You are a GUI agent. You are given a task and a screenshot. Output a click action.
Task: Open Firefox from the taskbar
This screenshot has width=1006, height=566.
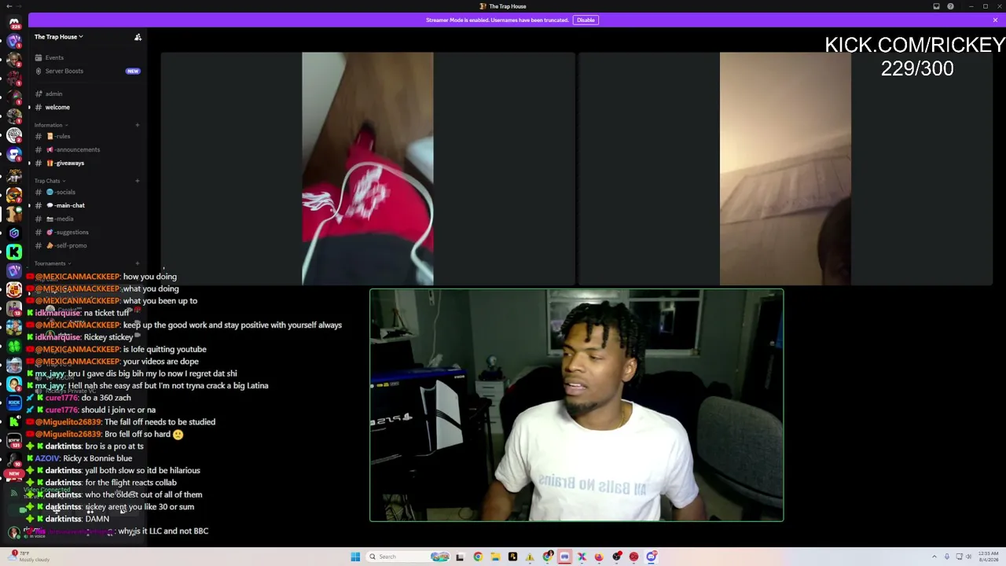pos(599,557)
